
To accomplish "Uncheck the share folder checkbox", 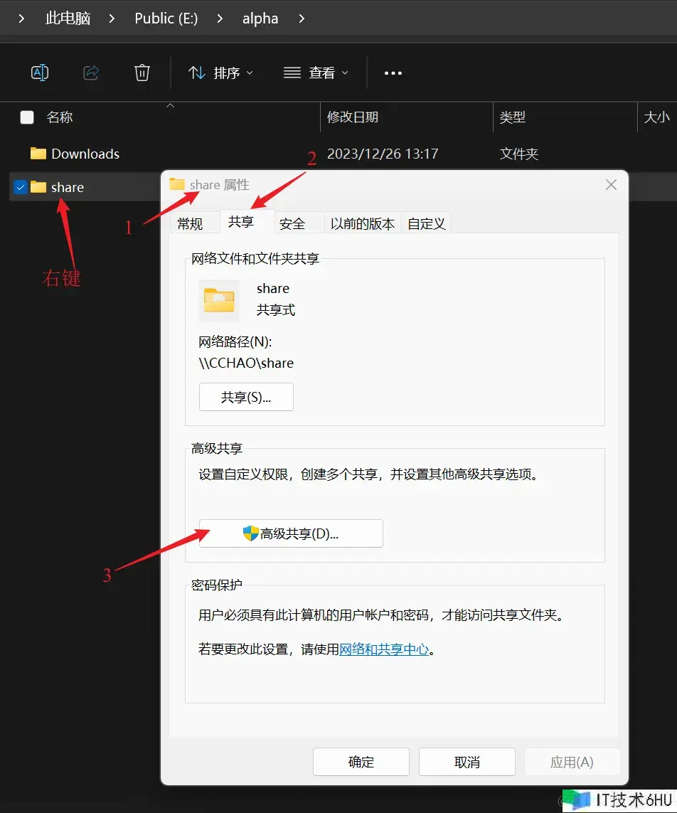I will pos(21,187).
